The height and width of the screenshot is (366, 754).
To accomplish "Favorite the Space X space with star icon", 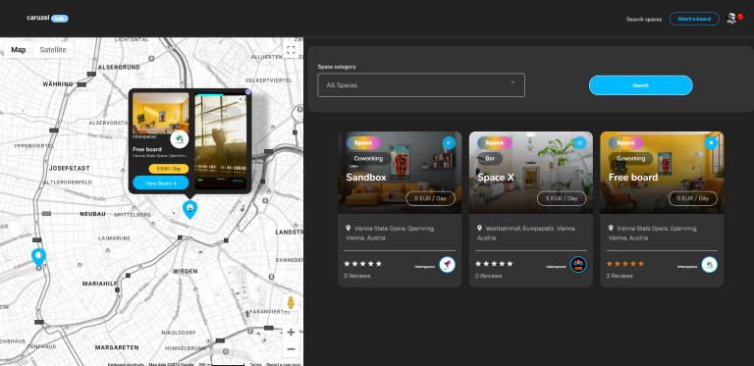I will click(580, 142).
